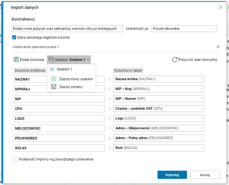
Task: Uncheck Dane zawierają nagłówki kolumn
Action: (x=14, y=37)
